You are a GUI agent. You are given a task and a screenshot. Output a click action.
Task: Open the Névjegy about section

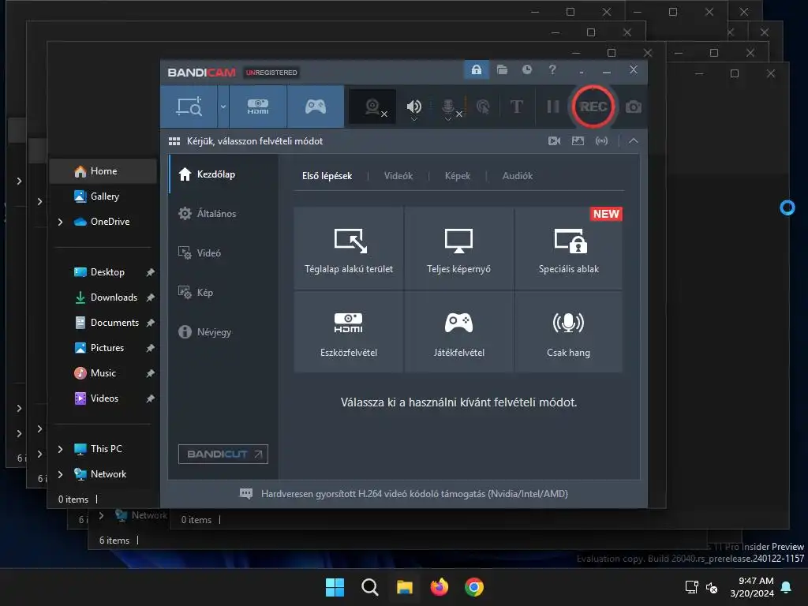pos(223,332)
